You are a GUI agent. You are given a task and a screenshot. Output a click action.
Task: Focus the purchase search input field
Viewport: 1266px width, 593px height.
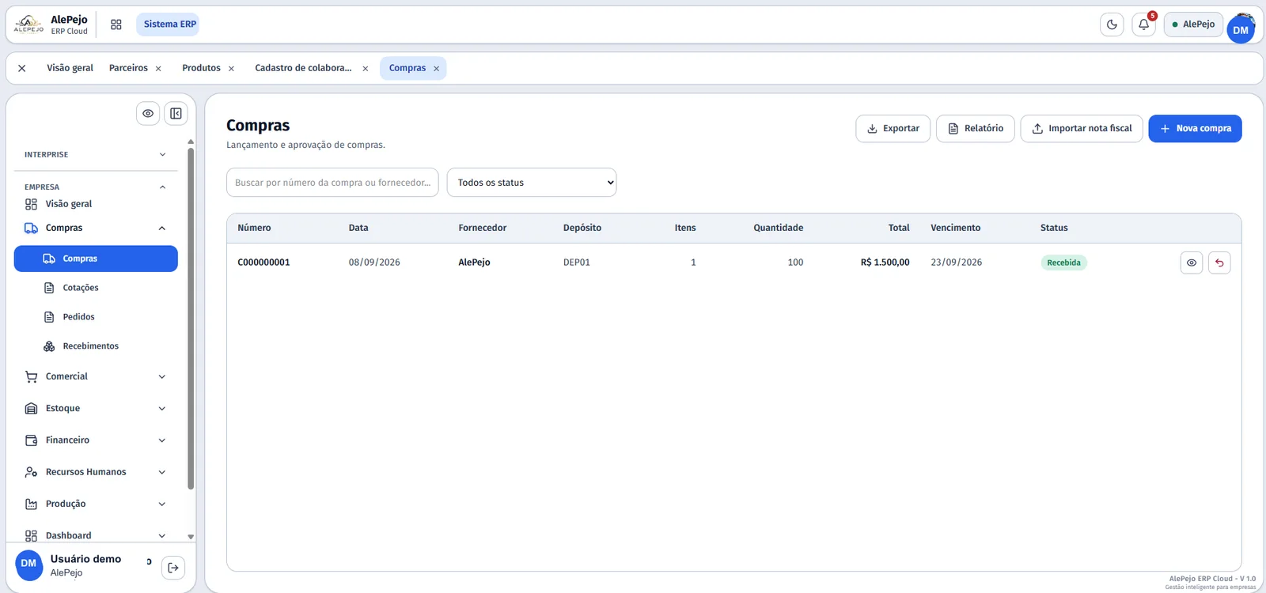332,183
